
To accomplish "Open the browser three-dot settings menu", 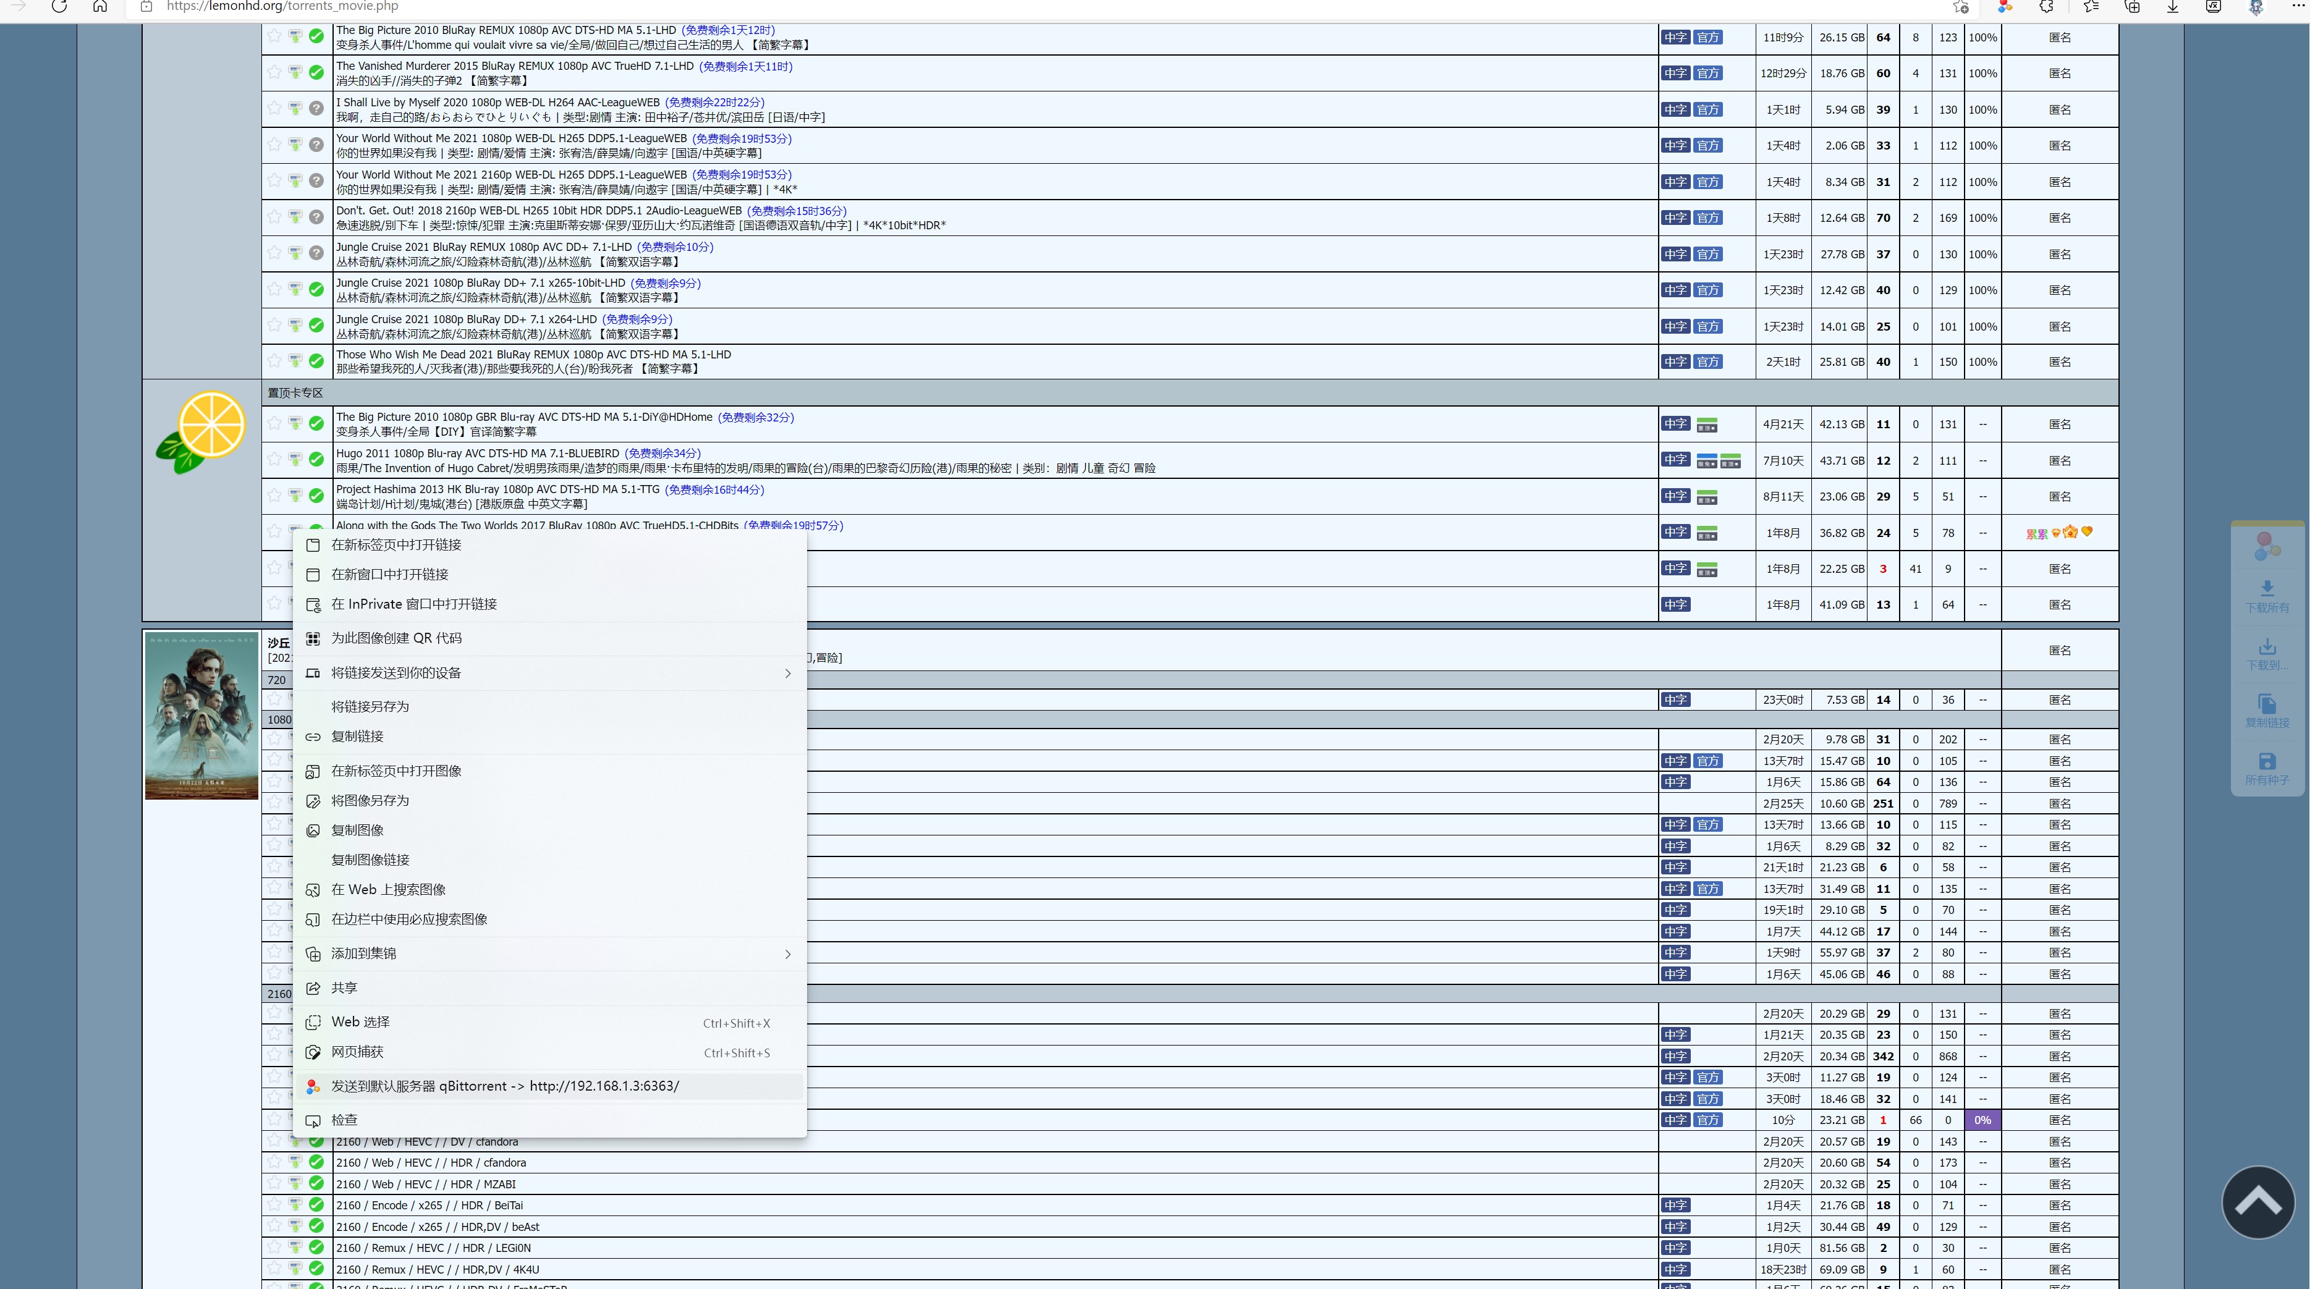I will [2298, 6].
